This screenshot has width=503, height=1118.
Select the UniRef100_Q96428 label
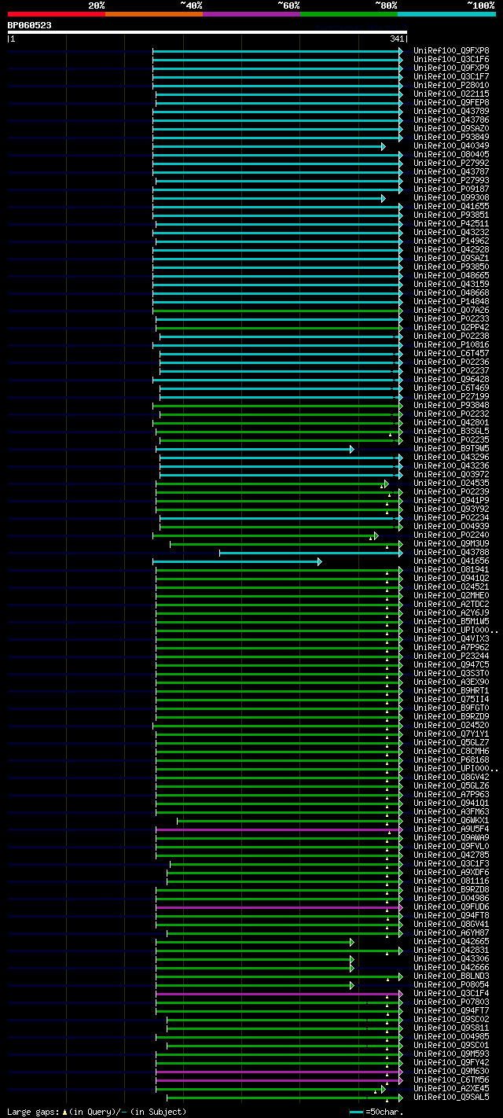(451, 380)
